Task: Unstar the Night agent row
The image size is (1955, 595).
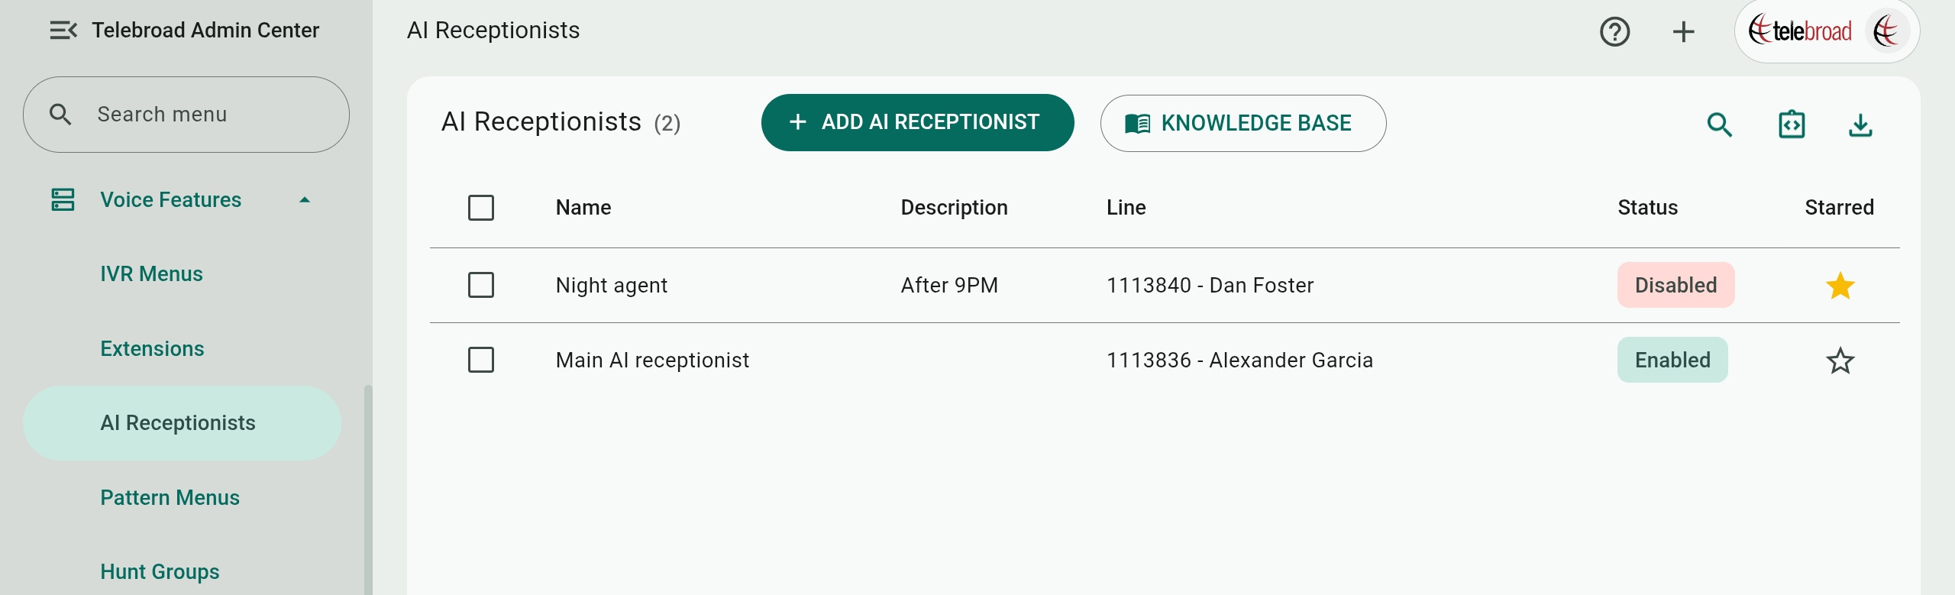Action: [x=1840, y=286]
